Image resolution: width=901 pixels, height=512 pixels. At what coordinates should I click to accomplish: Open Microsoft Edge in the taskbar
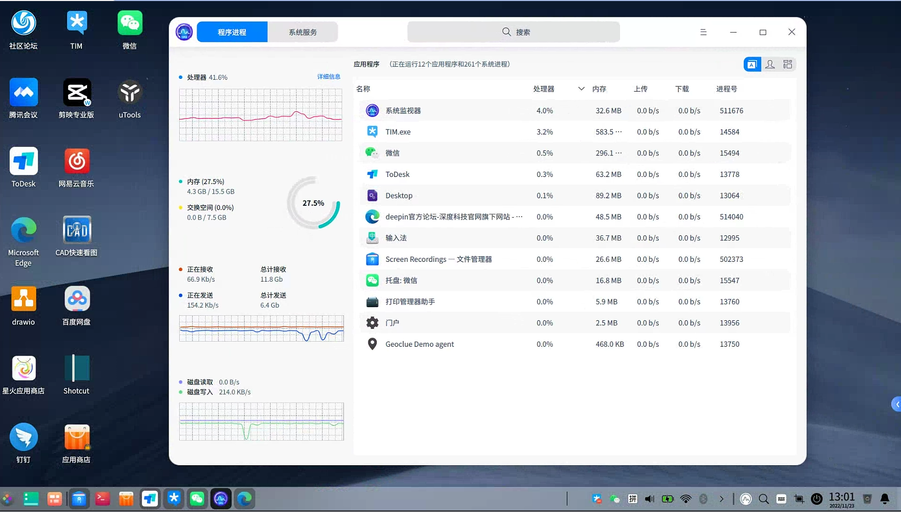[x=244, y=499]
